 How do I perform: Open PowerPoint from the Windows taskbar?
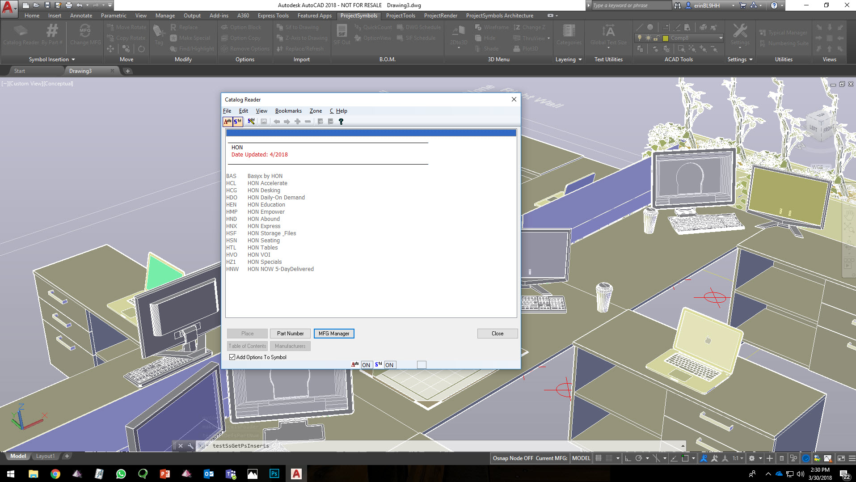[x=164, y=474]
